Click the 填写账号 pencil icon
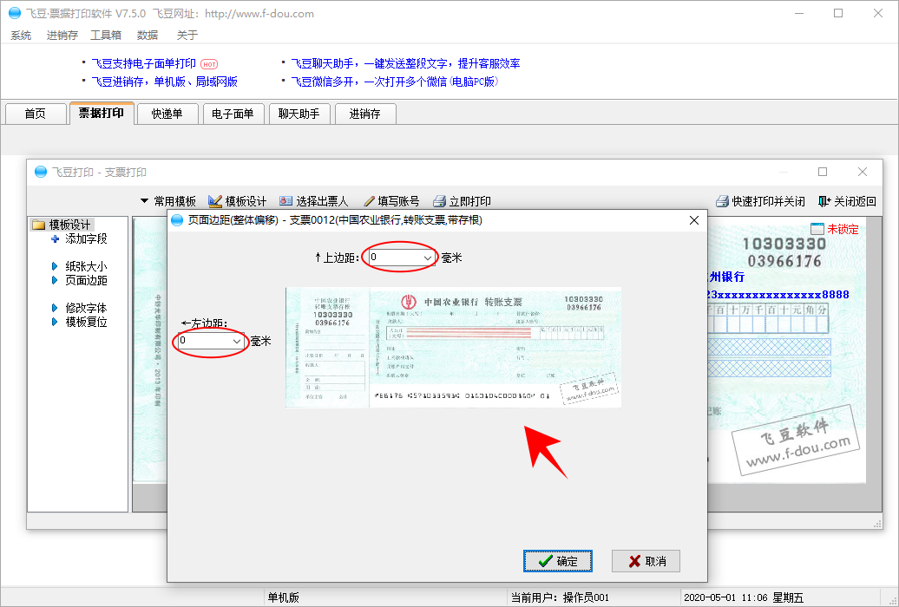The width and height of the screenshot is (899, 607). tap(370, 201)
